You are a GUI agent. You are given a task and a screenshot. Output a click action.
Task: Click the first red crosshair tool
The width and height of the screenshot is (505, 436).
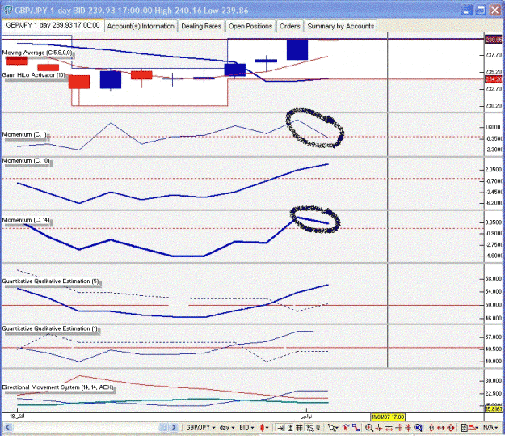tap(379, 428)
